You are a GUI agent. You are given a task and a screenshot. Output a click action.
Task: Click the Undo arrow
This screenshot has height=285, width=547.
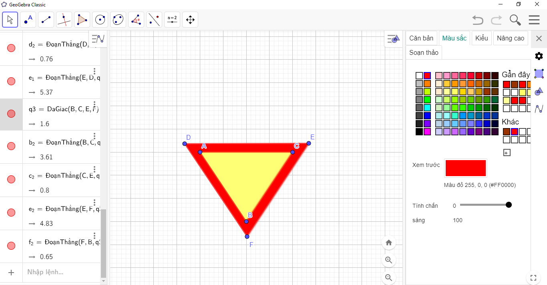pyautogui.click(x=477, y=20)
